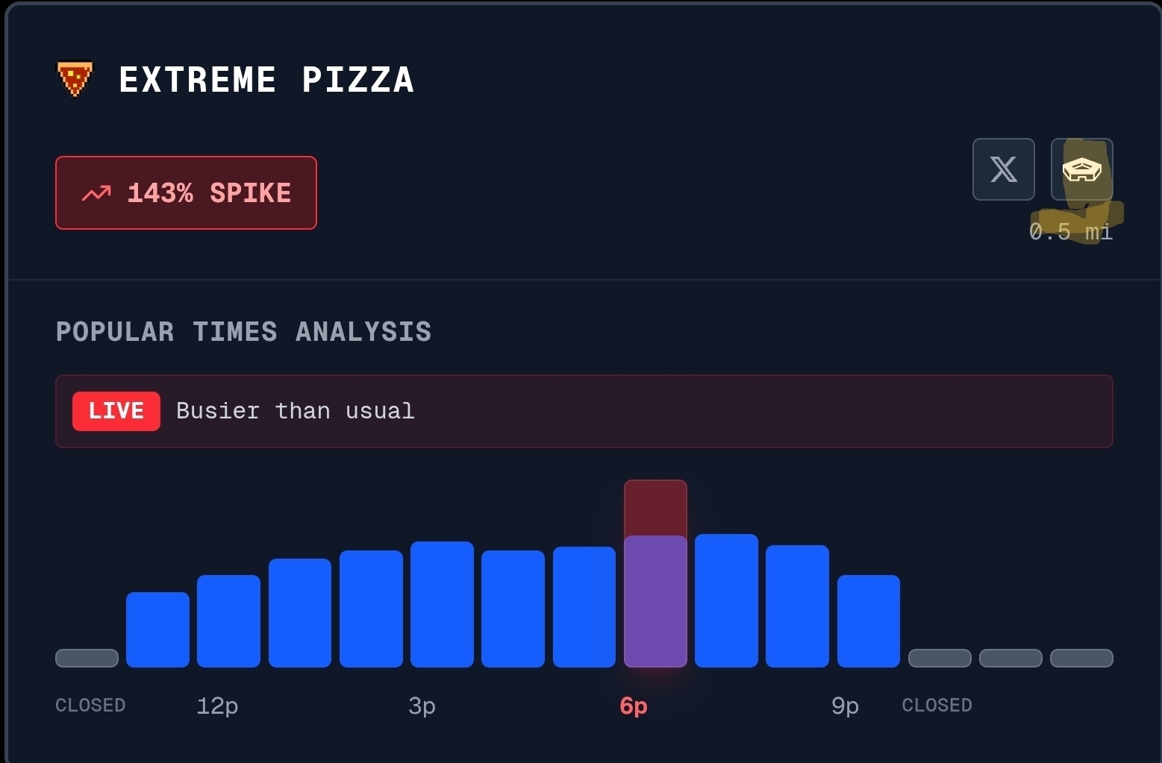Image resolution: width=1162 pixels, height=763 pixels.
Task: Click the bar above the 9p label
Action: point(868,621)
